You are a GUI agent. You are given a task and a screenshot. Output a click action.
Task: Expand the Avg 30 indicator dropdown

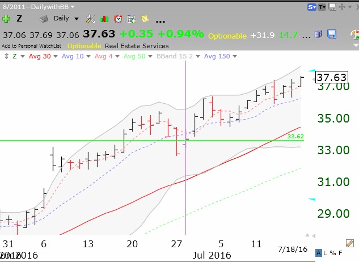tap(56, 56)
